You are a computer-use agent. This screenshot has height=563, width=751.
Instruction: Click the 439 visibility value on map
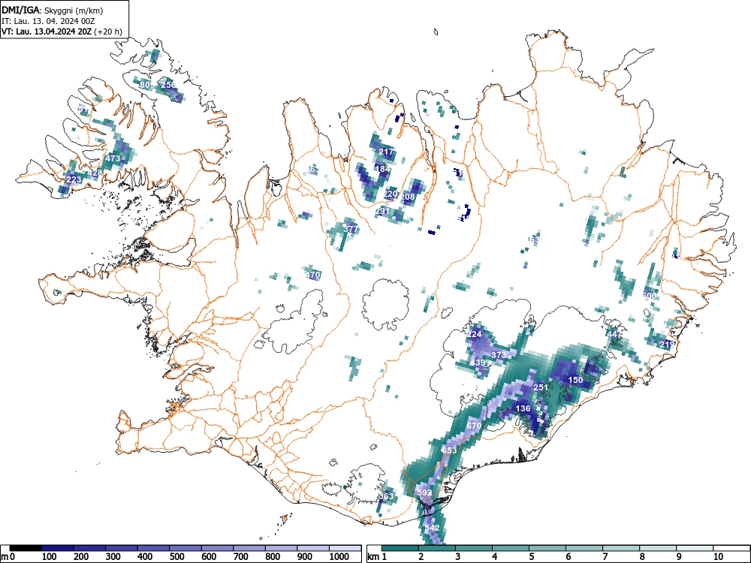pos(478,363)
